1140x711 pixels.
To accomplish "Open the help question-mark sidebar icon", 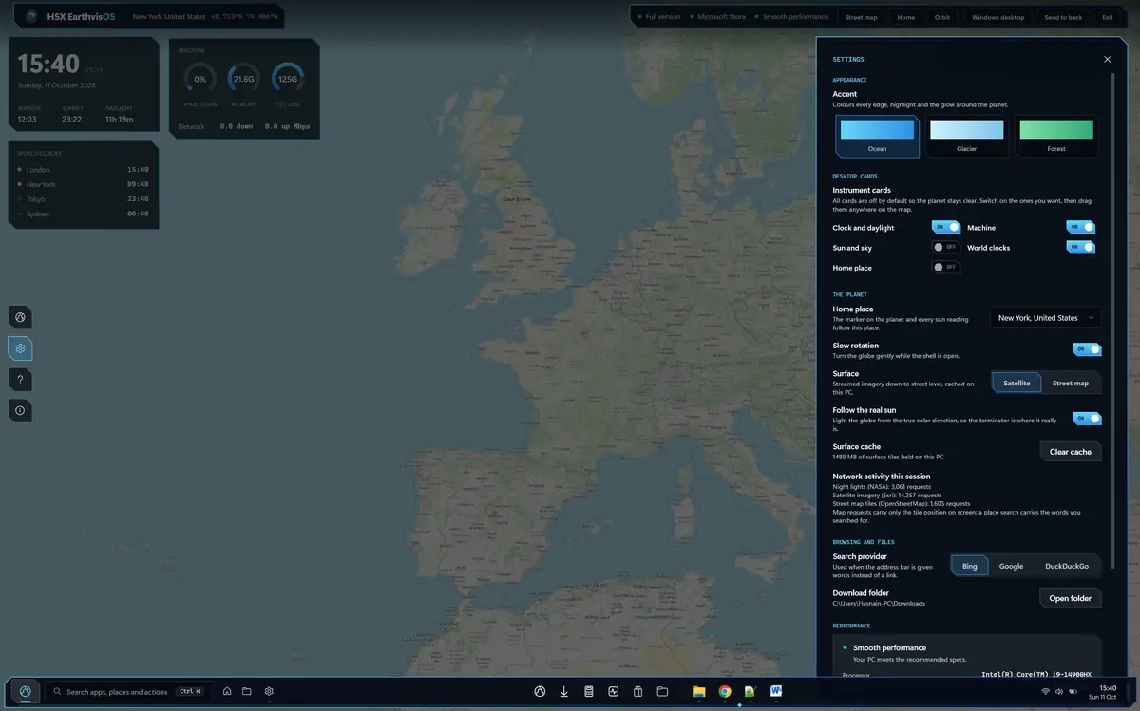I will [x=20, y=380].
